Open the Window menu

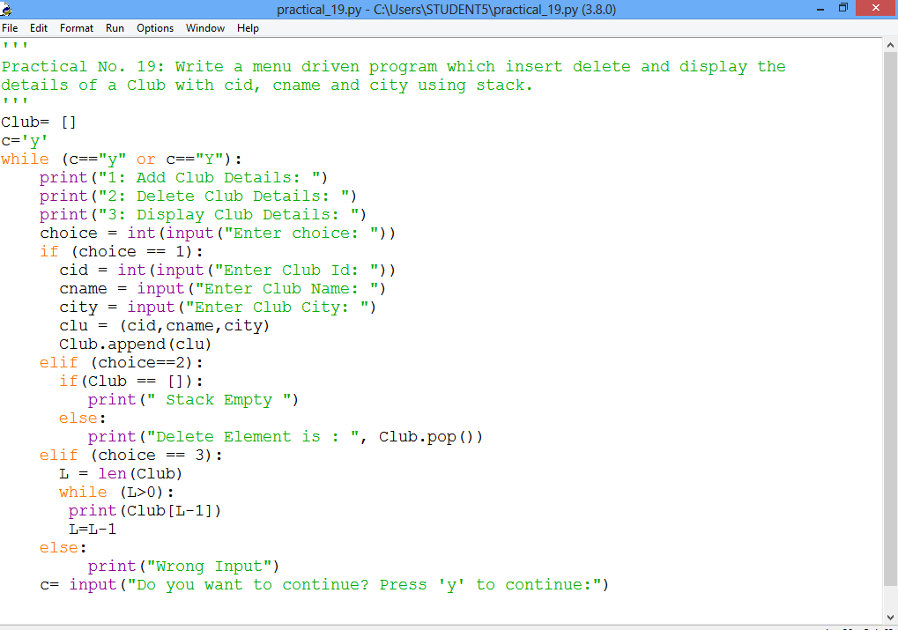click(x=204, y=27)
